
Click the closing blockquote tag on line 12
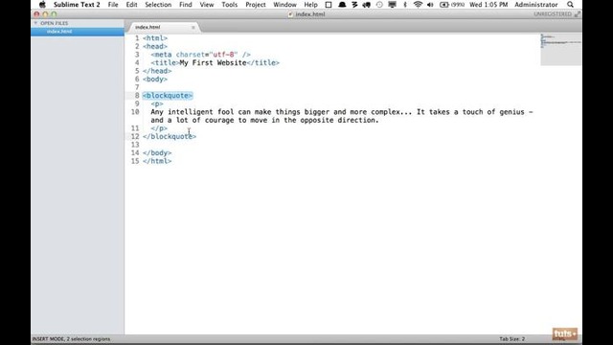pyautogui.click(x=170, y=136)
